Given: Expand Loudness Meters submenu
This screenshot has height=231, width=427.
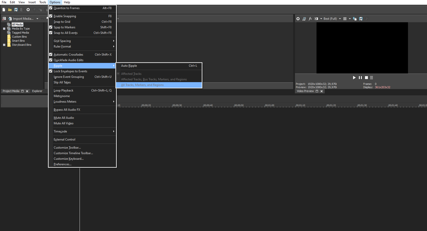Looking at the screenshot, I should tap(82, 102).
